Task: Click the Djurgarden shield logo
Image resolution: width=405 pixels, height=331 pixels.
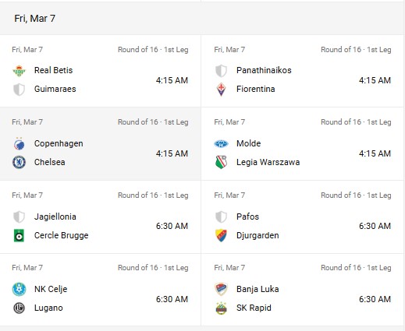Action: [x=221, y=235]
